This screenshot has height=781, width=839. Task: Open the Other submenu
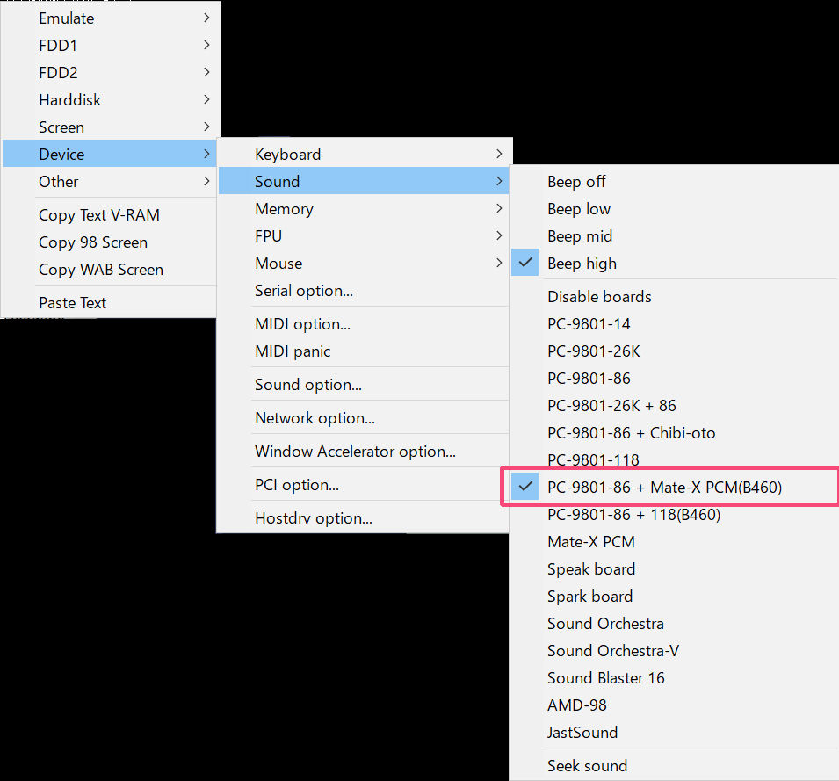tap(110, 182)
